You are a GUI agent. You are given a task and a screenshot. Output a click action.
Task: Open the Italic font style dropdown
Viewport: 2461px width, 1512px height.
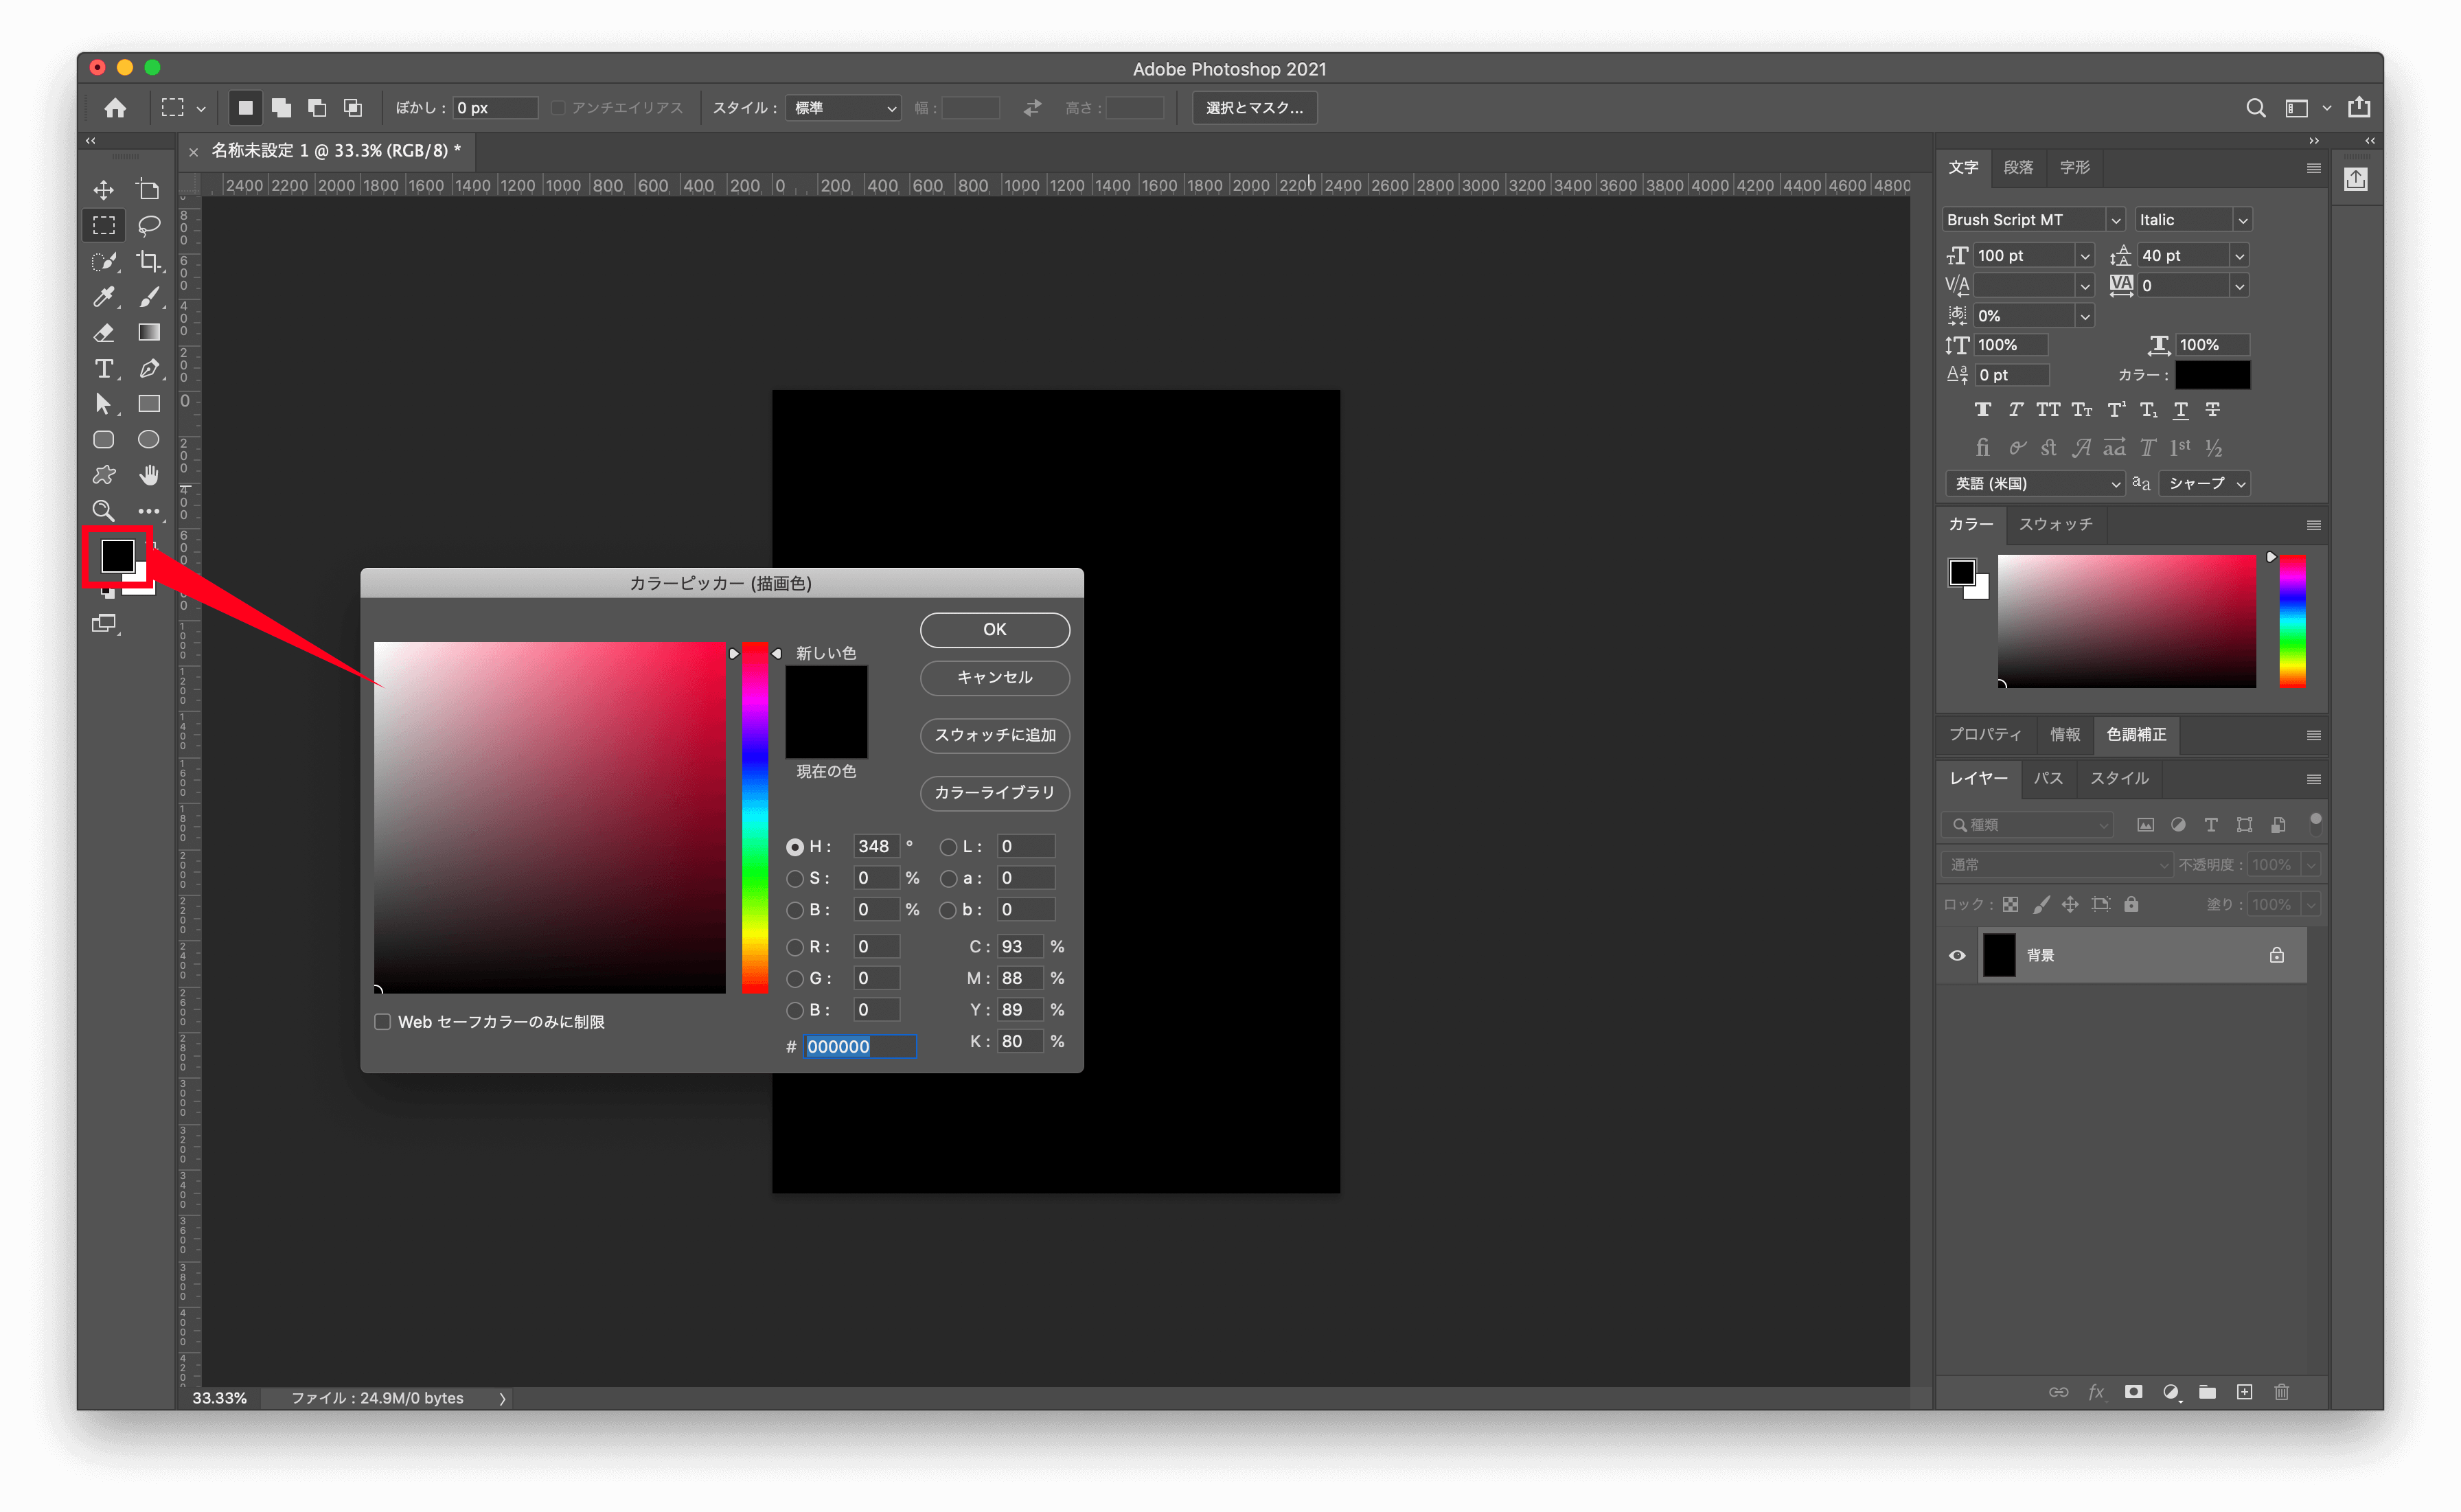2243,220
